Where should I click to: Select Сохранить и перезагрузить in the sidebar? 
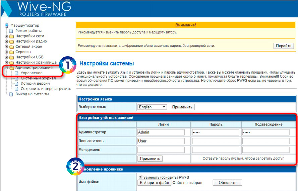pyautogui.click(x=46, y=89)
